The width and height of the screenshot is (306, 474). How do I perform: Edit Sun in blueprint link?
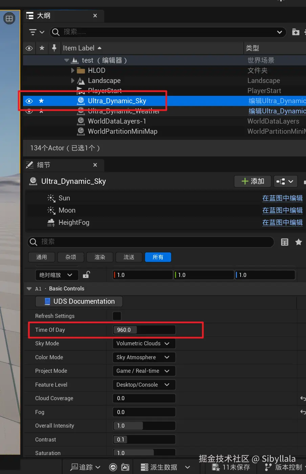(282, 198)
